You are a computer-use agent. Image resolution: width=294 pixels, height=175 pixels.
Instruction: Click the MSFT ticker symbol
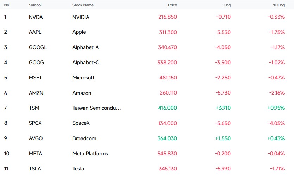point(36,78)
